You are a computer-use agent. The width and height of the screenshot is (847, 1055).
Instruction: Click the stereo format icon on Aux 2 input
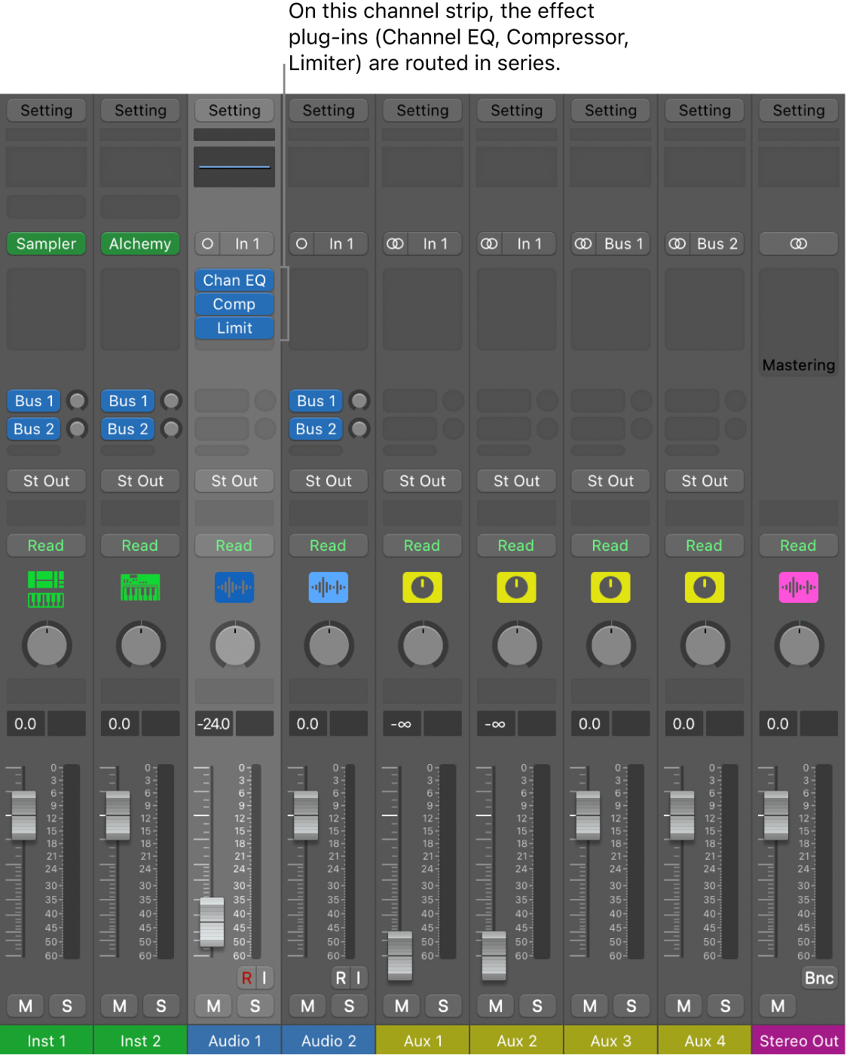pos(489,243)
